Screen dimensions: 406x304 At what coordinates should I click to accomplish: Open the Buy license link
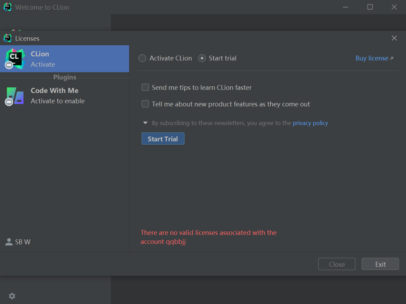pos(374,58)
